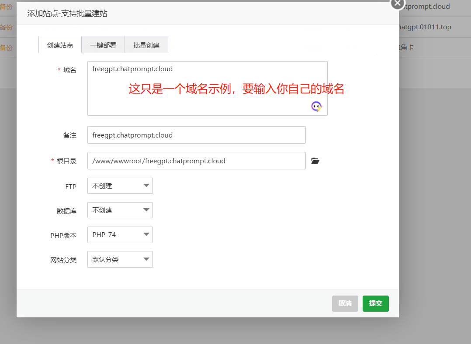Viewport: 471px width, 344px height.
Task: Open the PHP版本 dropdown showing PHP-74
Action: (120, 235)
